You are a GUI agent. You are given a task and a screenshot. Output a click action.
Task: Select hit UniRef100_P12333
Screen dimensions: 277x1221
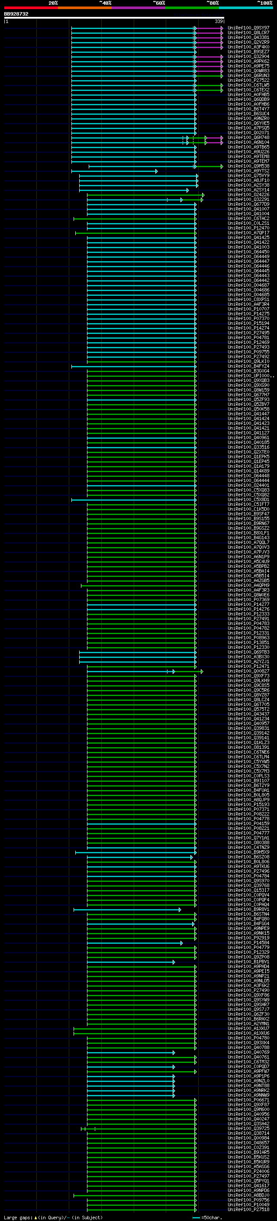tap(248, 614)
